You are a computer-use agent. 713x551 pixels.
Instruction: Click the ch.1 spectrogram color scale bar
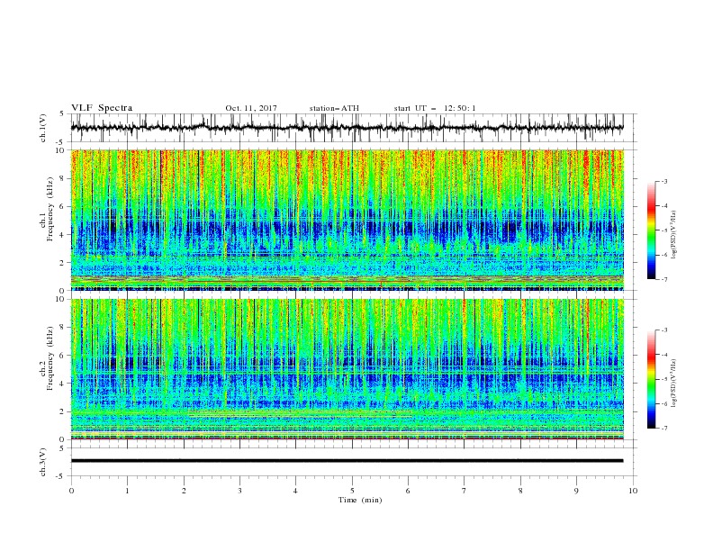tap(651, 230)
